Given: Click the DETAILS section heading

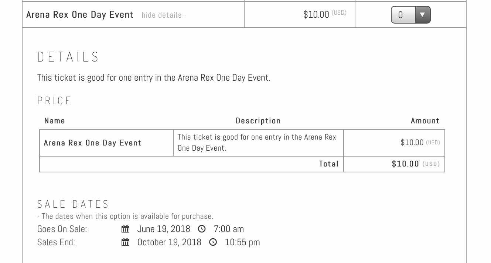Looking at the screenshot, I should click(x=68, y=57).
